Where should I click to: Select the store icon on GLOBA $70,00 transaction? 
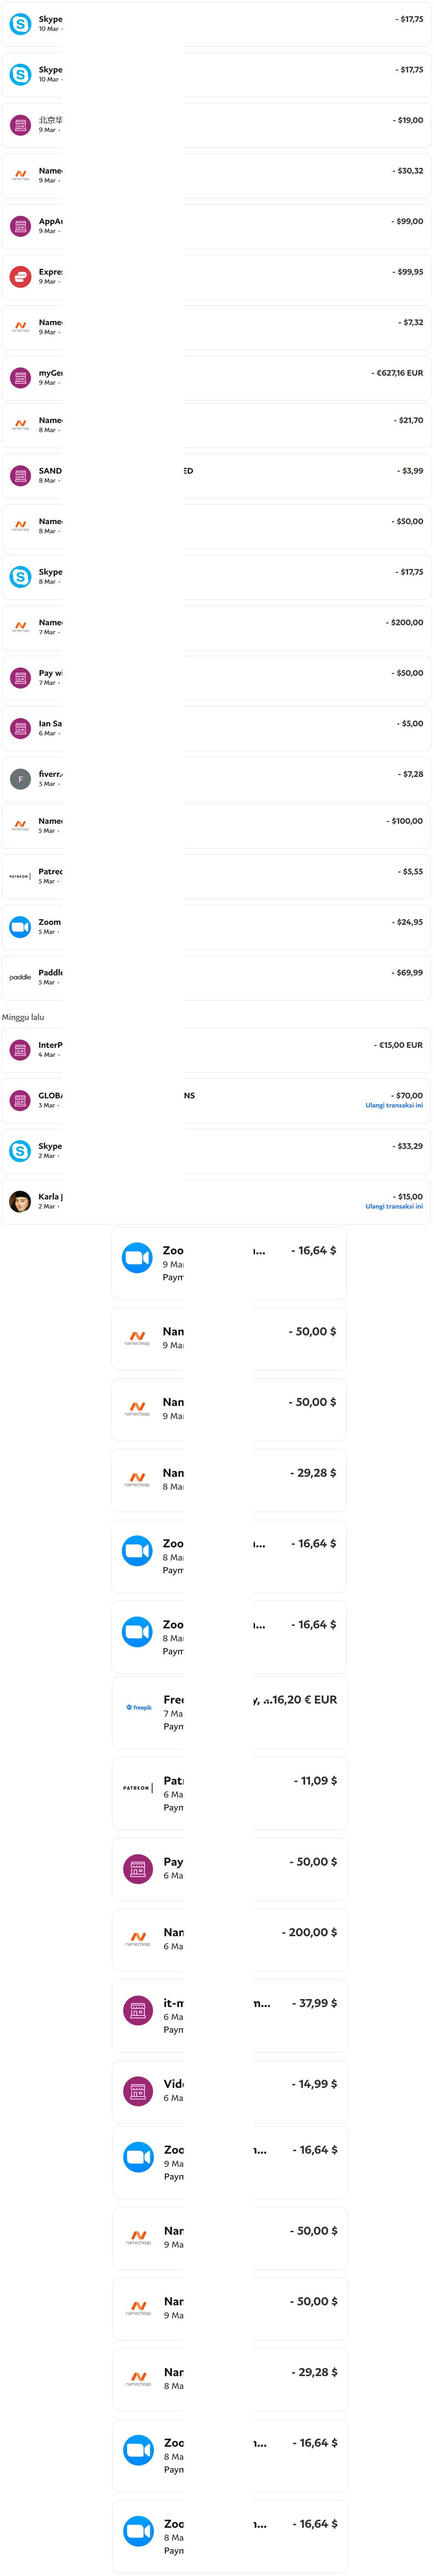[x=20, y=1101]
